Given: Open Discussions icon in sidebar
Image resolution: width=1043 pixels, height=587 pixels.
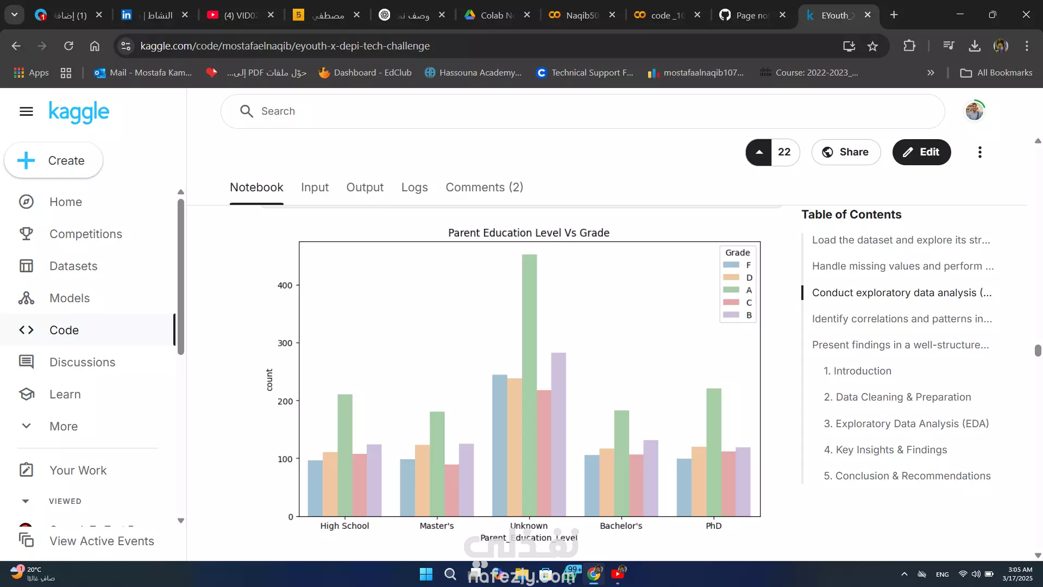Looking at the screenshot, I should point(26,362).
